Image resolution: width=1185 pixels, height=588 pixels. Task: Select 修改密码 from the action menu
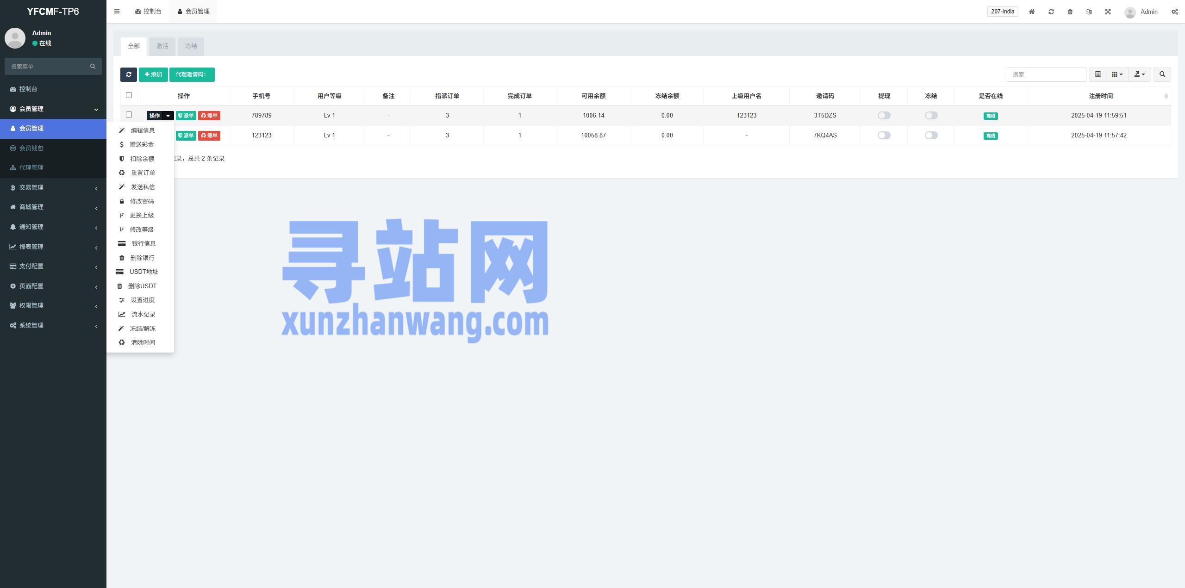[x=140, y=201]
